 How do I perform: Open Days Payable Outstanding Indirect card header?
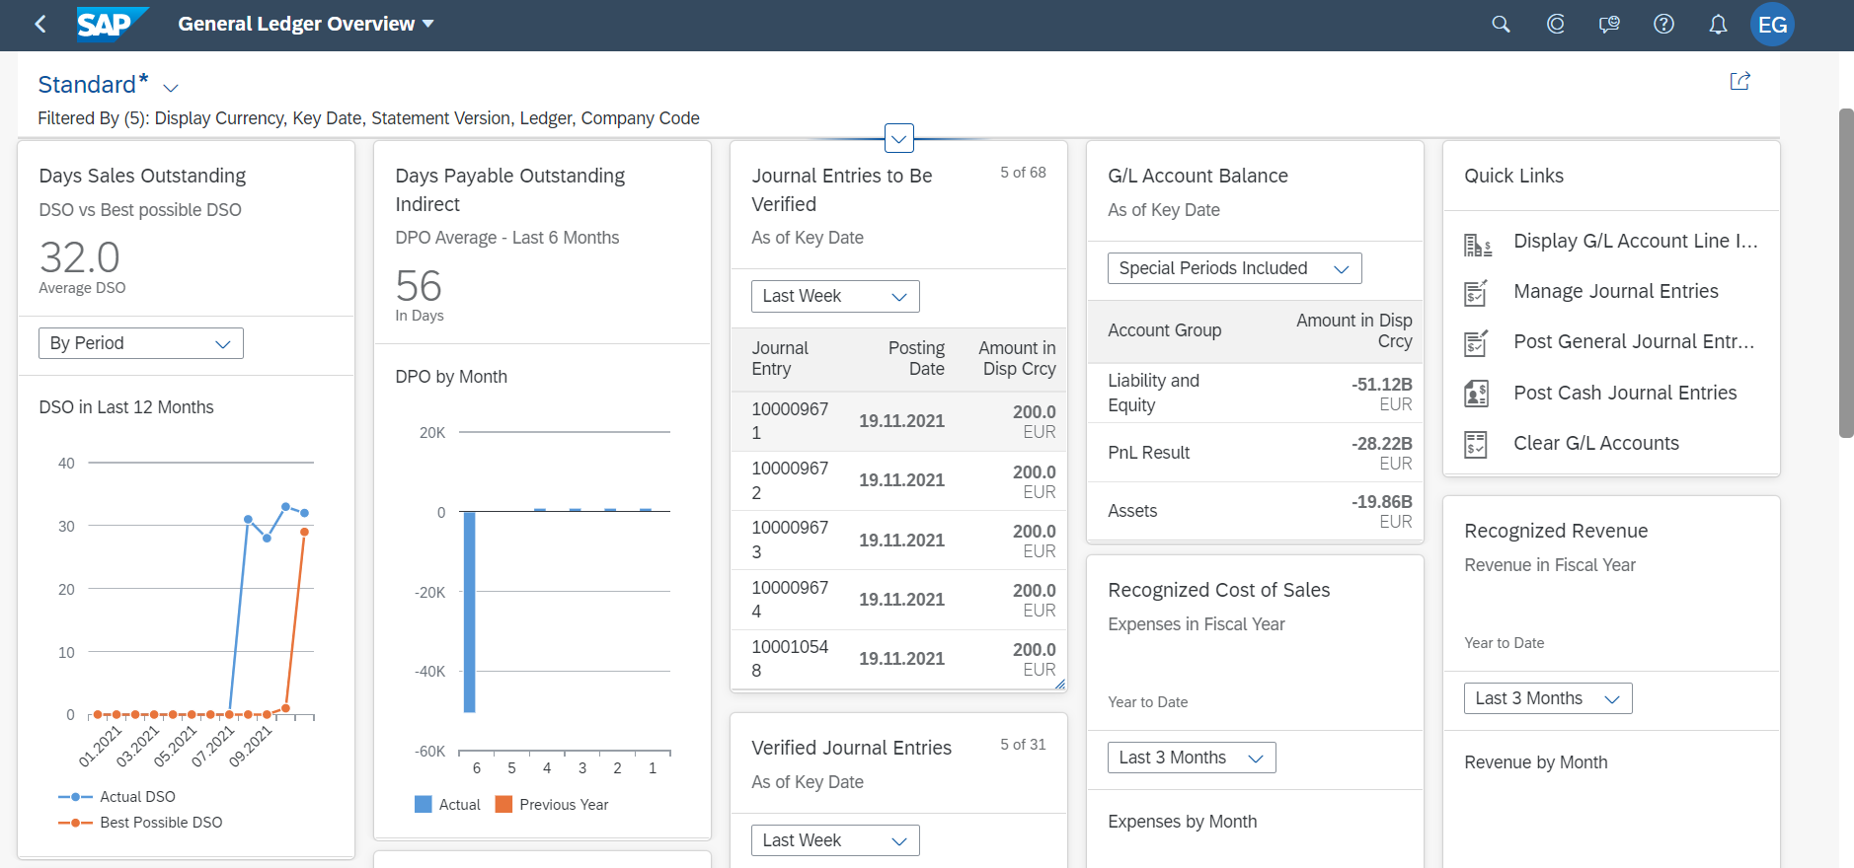(x=543, y=243)
